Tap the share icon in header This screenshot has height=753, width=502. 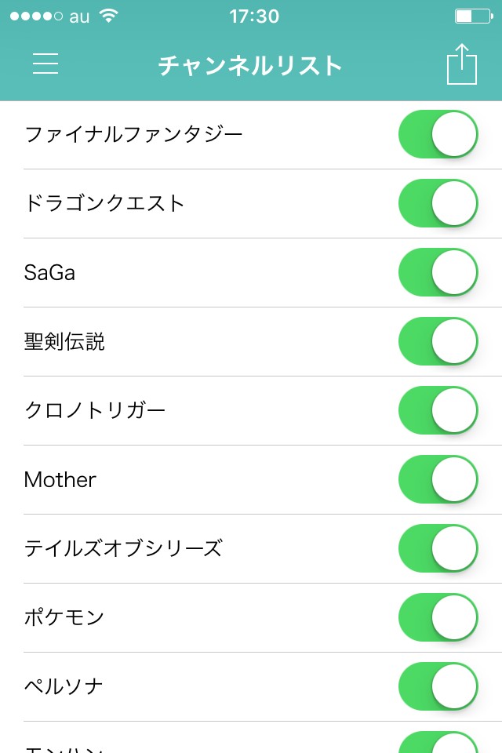[x=461, y=64]
